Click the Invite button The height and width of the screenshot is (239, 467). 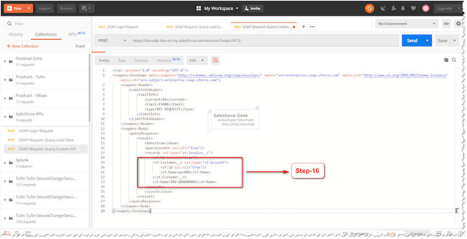[252, 8]
